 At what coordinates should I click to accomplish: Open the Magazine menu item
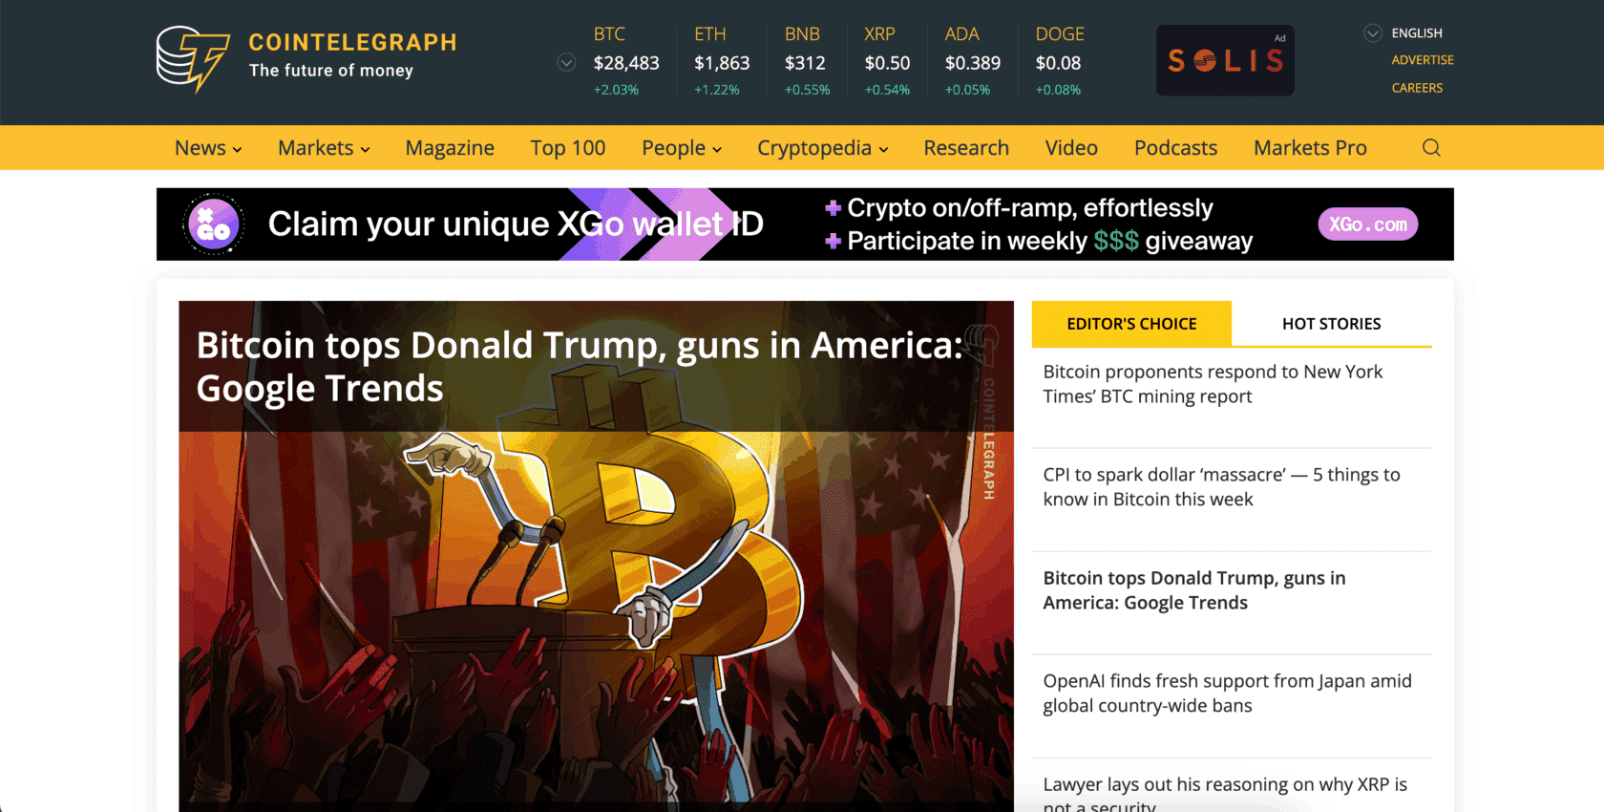(x=450, y=148)
